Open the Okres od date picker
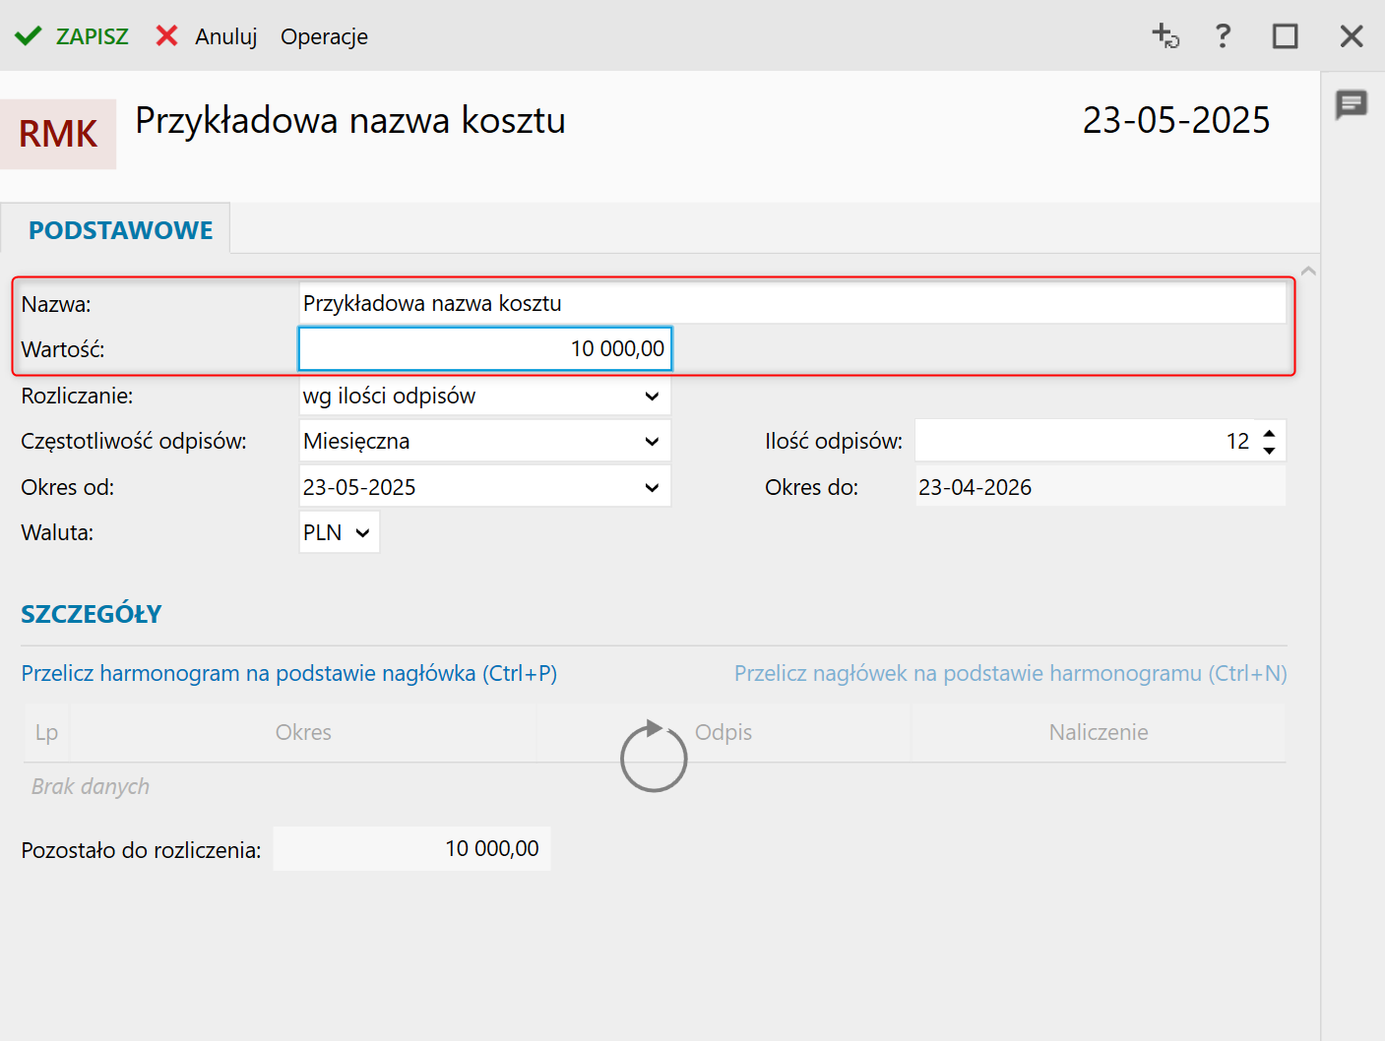 pyautogui.click(x=485, y=487)
